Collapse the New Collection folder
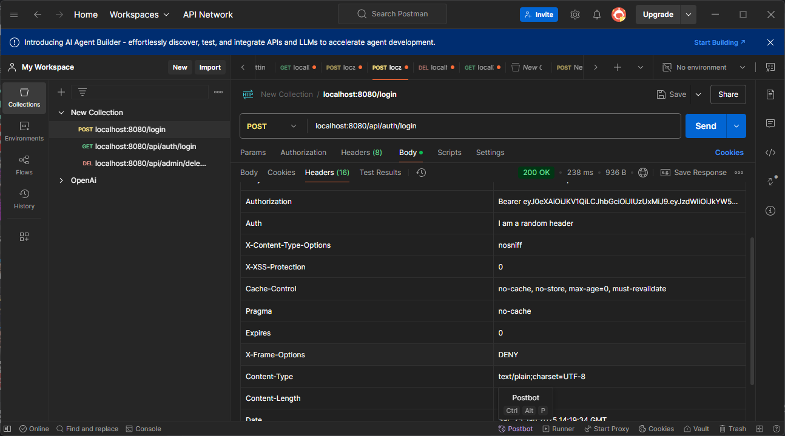Viewport: 785px width, 436px height. (x=61, y=113)
